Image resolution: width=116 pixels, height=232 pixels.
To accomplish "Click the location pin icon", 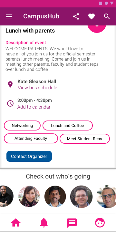I will tap(10, 84).
